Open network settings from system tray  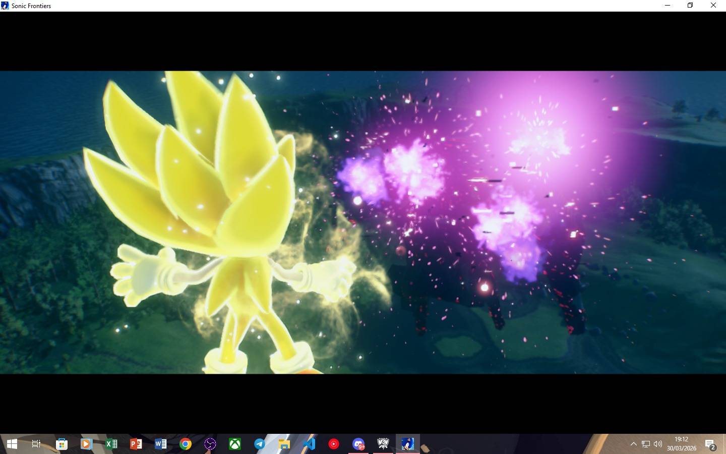[x=646, y=444]
